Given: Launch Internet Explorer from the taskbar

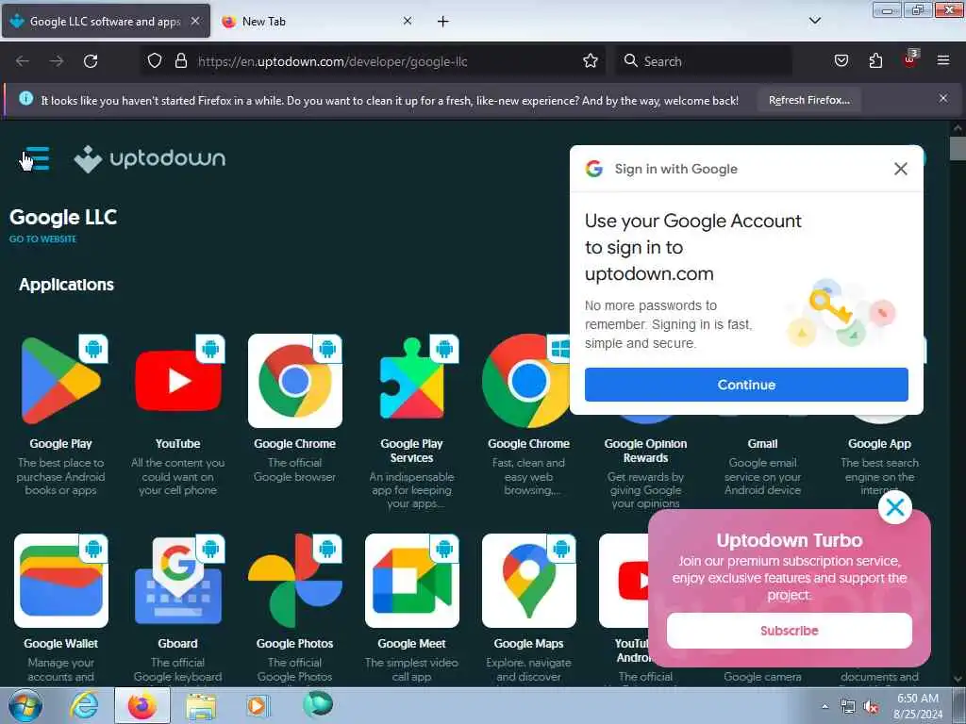Looking at the screenshot, I should tap(84, 705).
